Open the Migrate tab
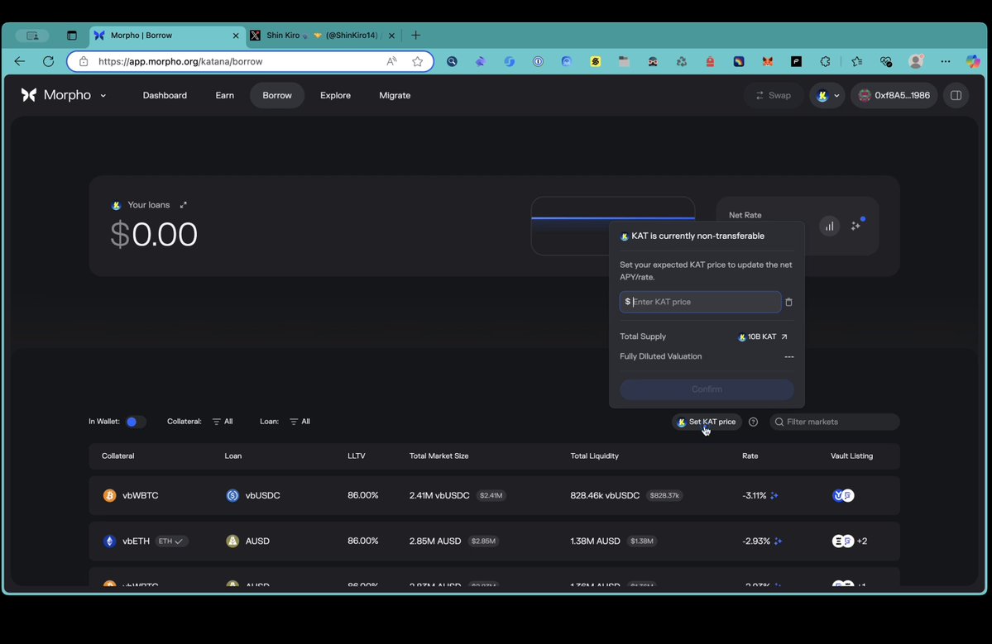This screenshot has height=644, width=992. (x=395, y=95)
